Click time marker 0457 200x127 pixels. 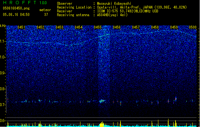pyautogui.click(x=136, y=27)
